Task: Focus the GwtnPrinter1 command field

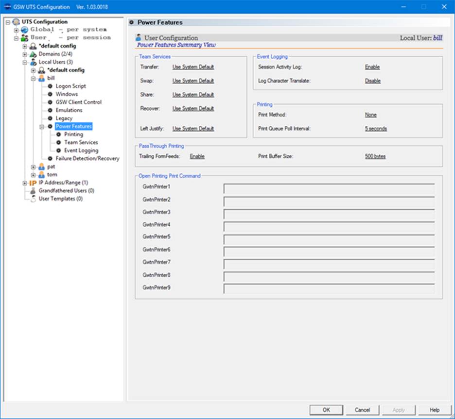Action: [x=329, y=188]
